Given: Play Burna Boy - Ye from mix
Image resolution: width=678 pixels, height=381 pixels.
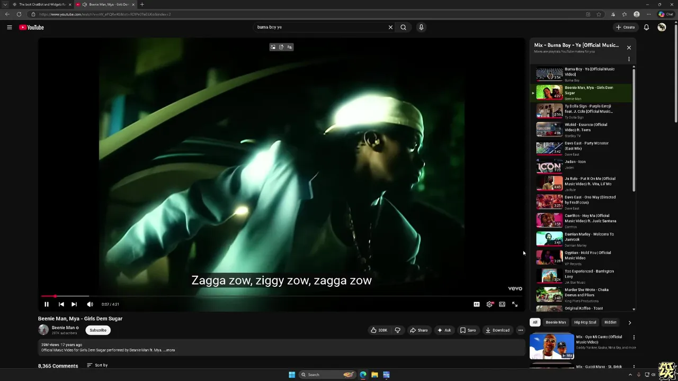Looking at the screenshot, I should (581, 74).
